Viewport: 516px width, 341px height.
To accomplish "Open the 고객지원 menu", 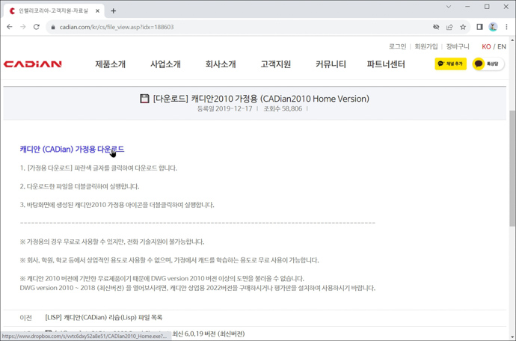I will (x=276, y=64).
